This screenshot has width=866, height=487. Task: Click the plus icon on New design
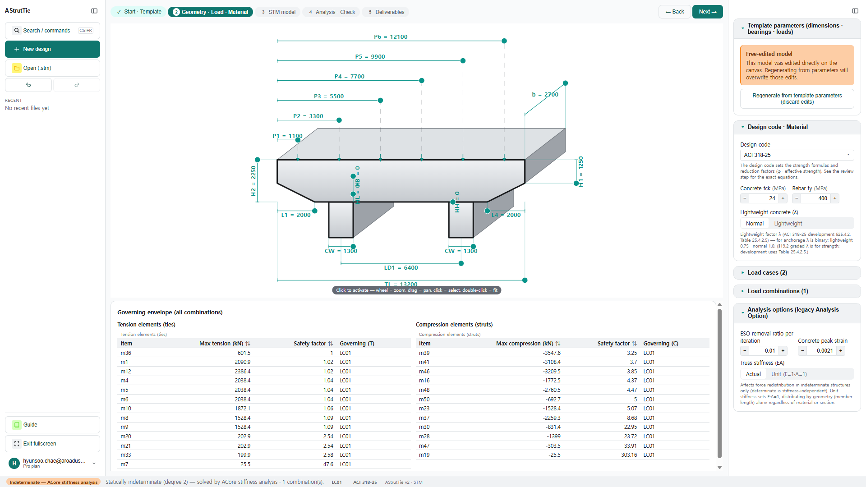point(17,49)
